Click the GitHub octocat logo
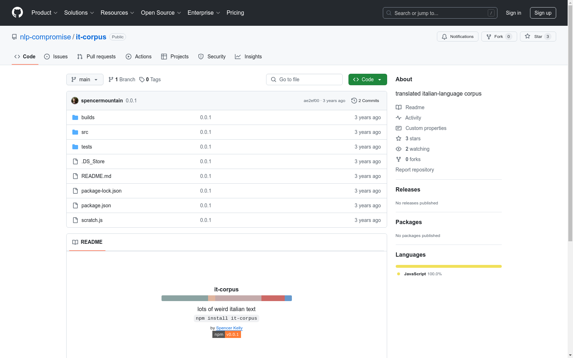This screenshot has width=573, height=358. coord(17,13)
